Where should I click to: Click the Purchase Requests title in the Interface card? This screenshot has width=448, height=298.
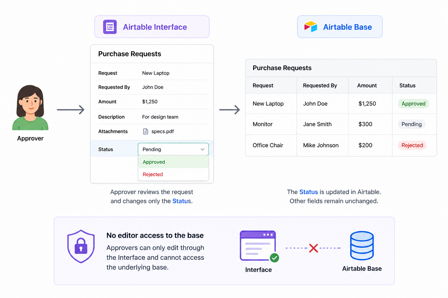coord(129,54)
